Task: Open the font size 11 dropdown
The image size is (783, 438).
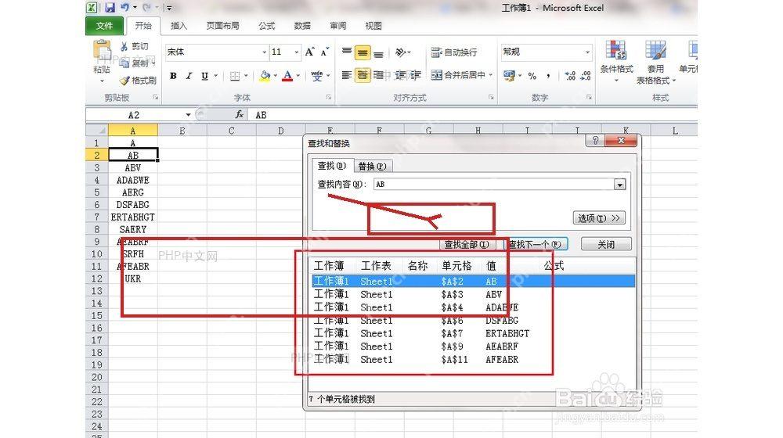Action: 297,52
